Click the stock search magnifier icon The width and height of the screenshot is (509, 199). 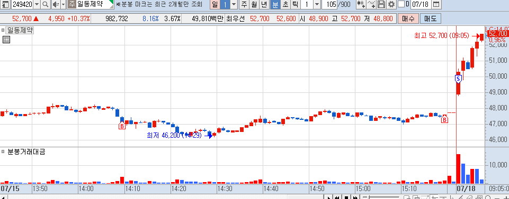click(46, 5)
